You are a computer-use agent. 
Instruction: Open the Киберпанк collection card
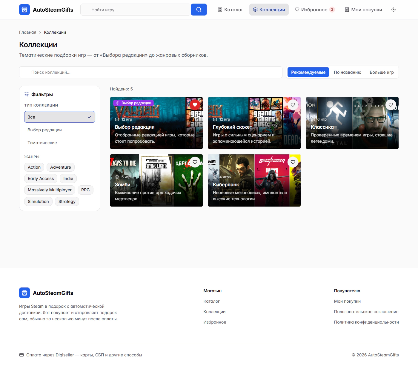click(x=254, y=180)
